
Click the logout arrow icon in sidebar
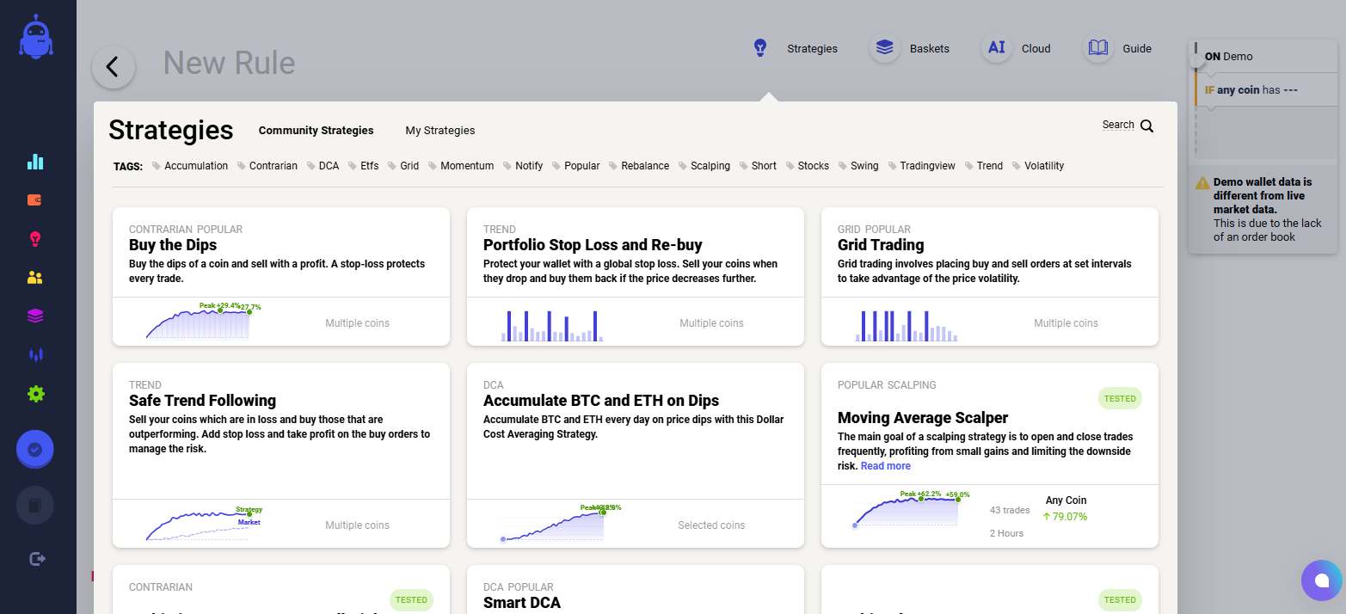(x=37, y=559)
